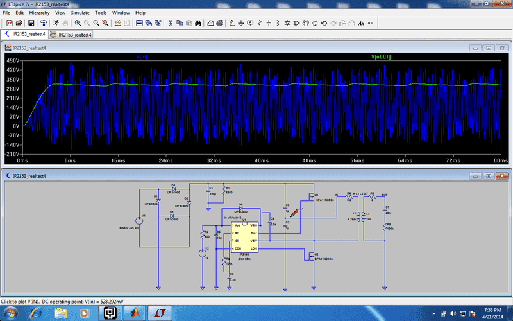The width and height of the screenshot is (513, 321).
Task: Click the voltage source V1 symbol
Action: click(139, 221)
